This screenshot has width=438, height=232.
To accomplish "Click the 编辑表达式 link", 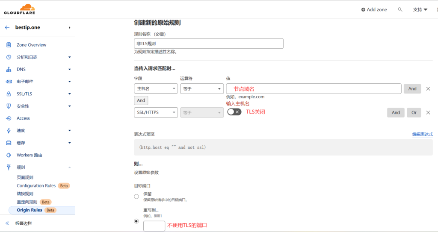I will tap(422, 134).
